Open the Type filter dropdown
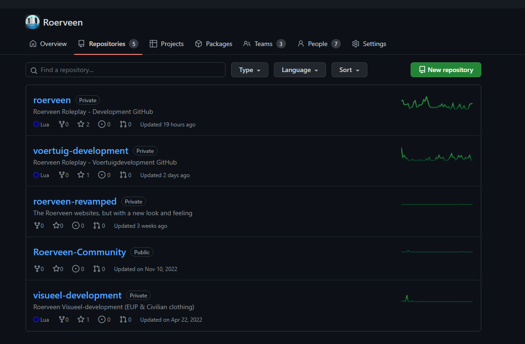Image resolution: width=525 pixels, height=344 pixels. pos(249,70)
